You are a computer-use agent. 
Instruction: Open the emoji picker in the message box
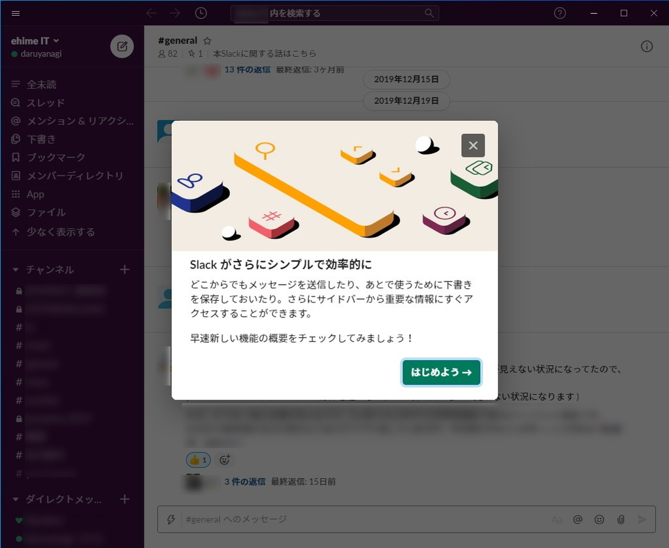[599, 519]
